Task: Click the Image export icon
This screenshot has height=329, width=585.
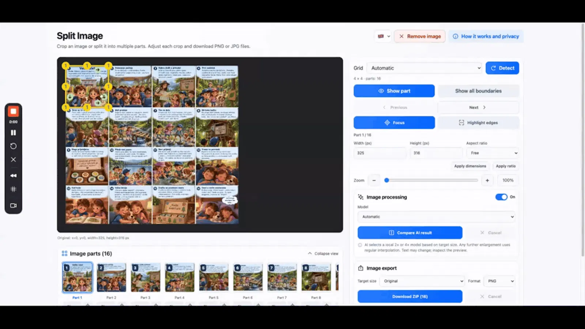Action: pos(361,268)
